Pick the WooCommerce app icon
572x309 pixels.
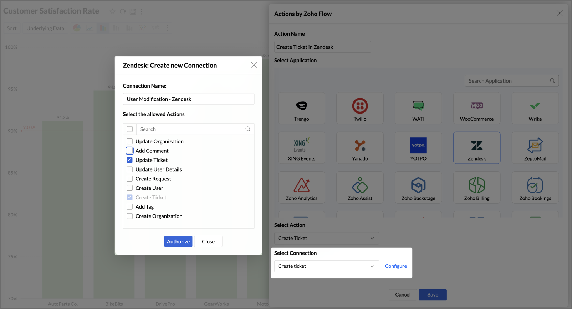pyautogui.click(x=476, y=108)
